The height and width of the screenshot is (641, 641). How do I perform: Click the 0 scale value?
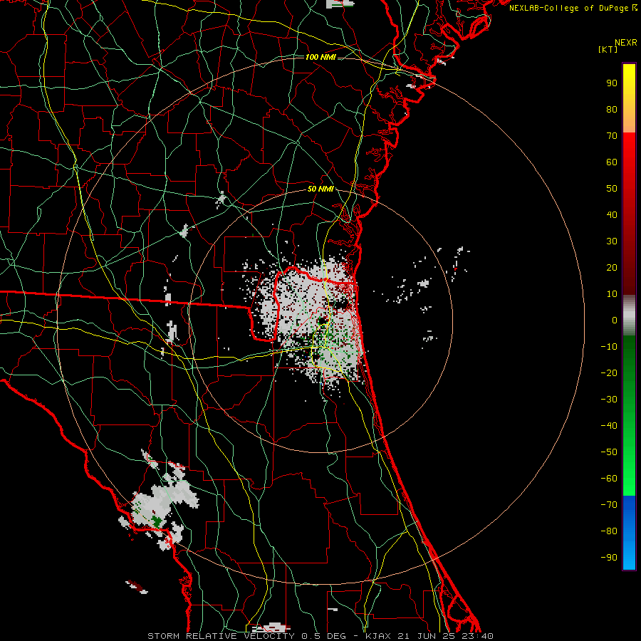tap(615, 320)
